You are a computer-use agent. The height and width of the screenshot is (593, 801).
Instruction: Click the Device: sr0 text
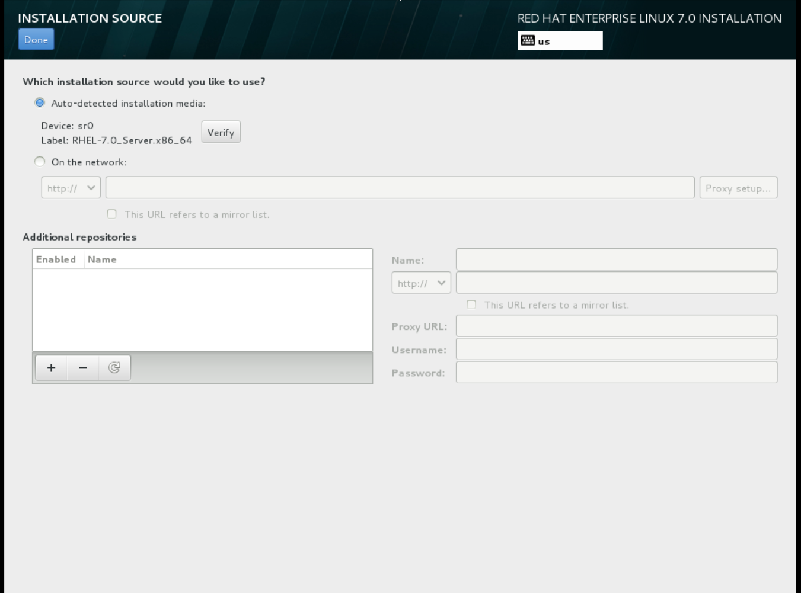(68, 126)
